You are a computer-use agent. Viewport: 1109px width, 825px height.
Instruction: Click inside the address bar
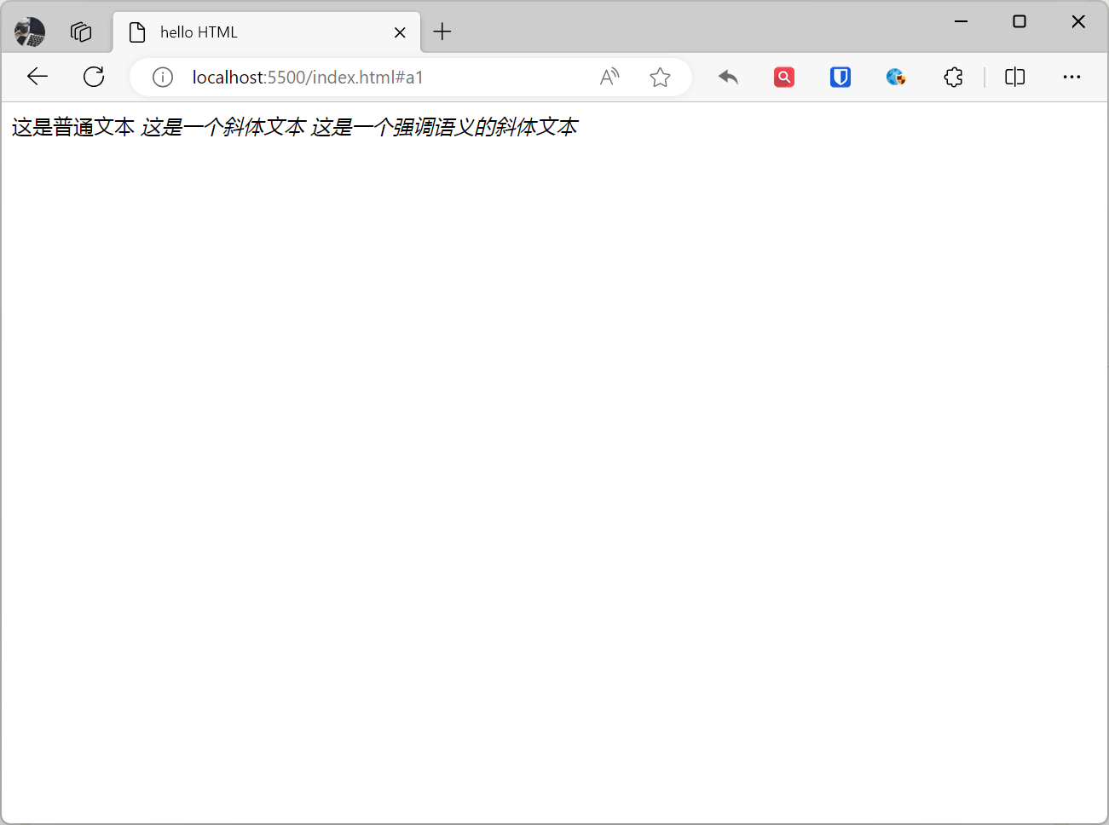[384, 77]
